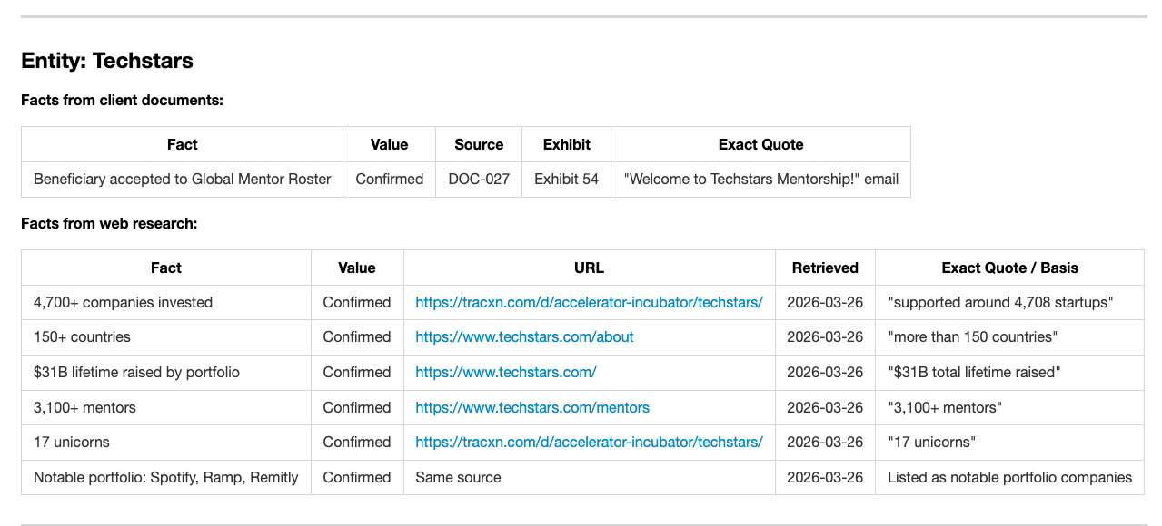This screenshot has height=526, width=1162.
Task: Click the "3,100+ mentors" quote in the Exact Quote / Basis column
Action: click(x=944, y=407)
